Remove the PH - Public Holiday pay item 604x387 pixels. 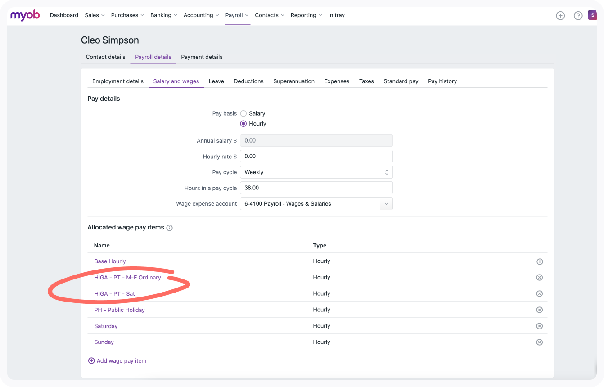pos(540,310)
